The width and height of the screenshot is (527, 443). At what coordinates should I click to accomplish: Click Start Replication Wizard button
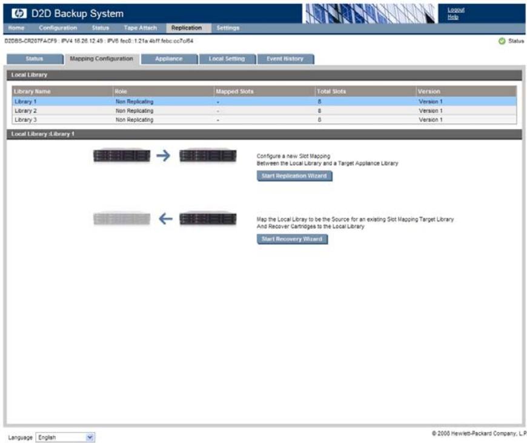294,176
